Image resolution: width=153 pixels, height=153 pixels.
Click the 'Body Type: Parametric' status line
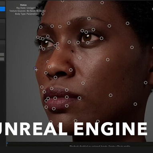pos(26,14)
